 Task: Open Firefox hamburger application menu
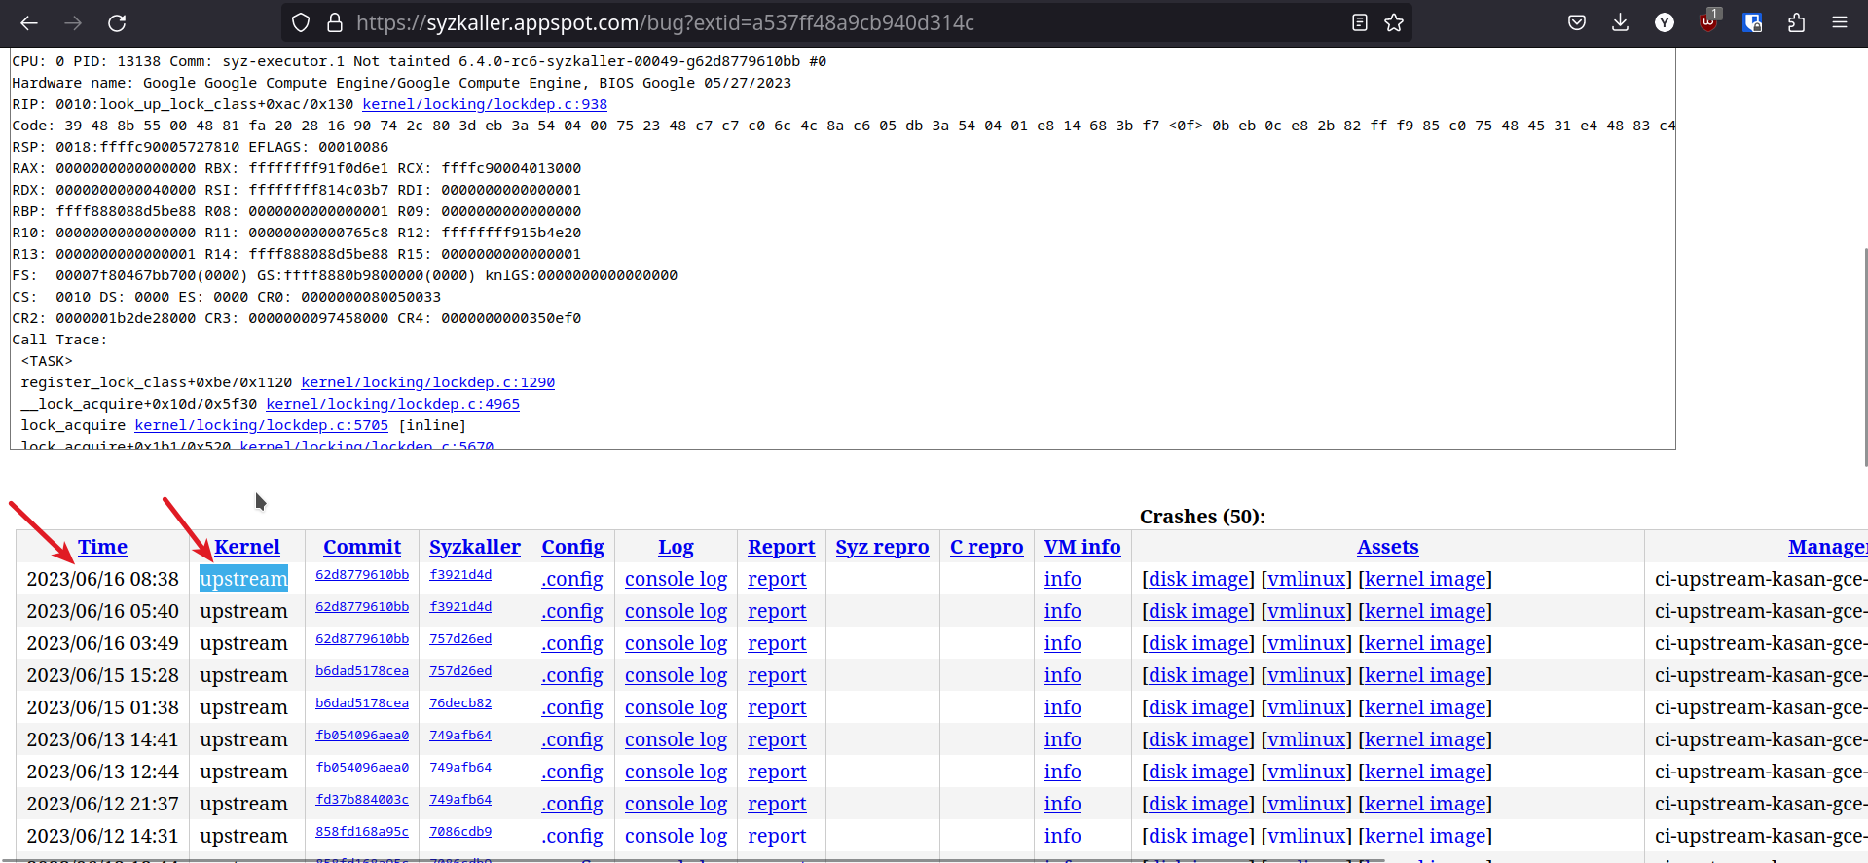pos(1839,22)
